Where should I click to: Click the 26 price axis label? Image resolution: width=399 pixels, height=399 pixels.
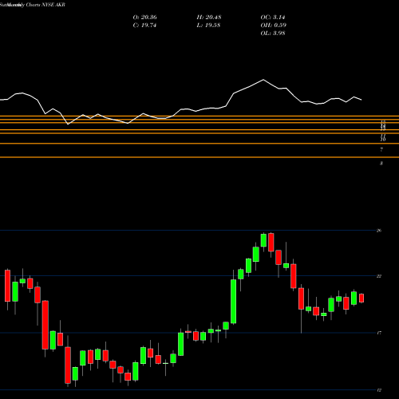(x=379, y=231)
